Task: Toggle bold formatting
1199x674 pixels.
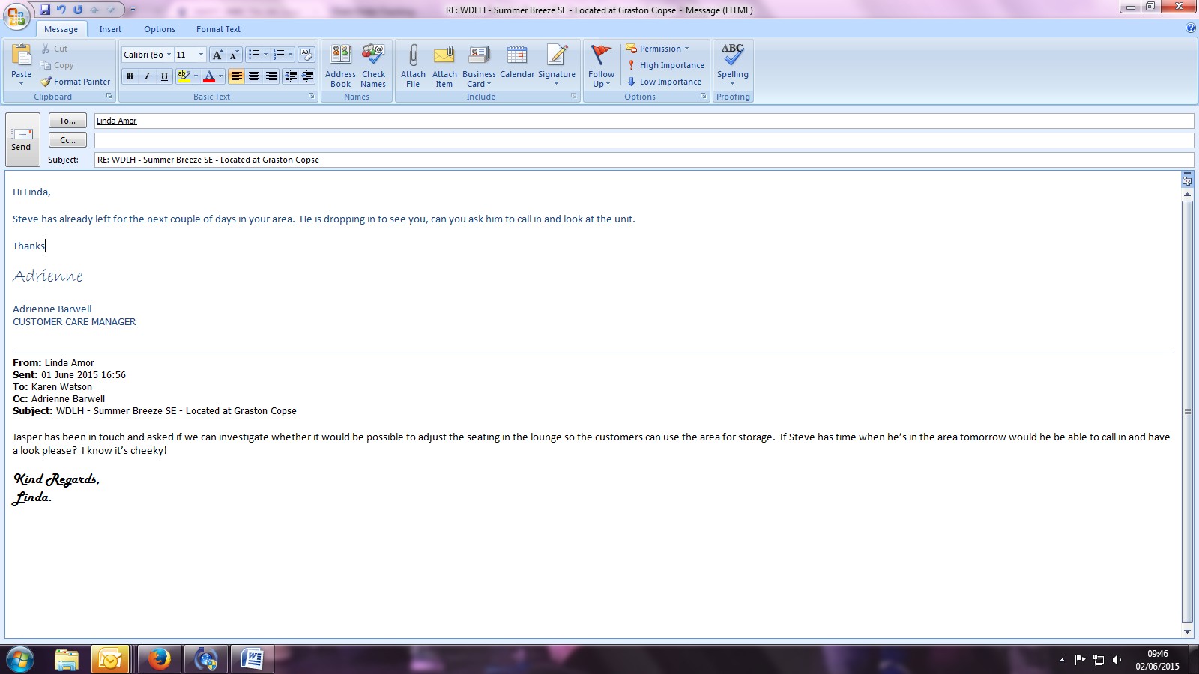Action: 130,76
